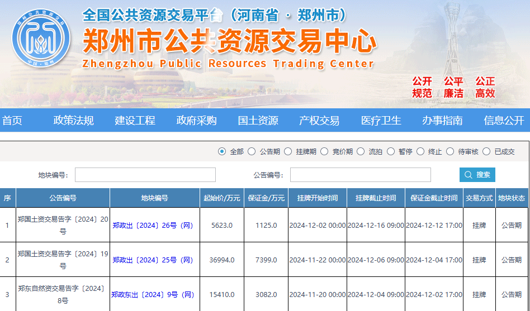Click the search button with magnifier icon

point(477,175)
